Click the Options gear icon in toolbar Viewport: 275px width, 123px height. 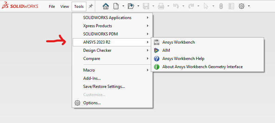pyautogui.click(x=242, y=6)
